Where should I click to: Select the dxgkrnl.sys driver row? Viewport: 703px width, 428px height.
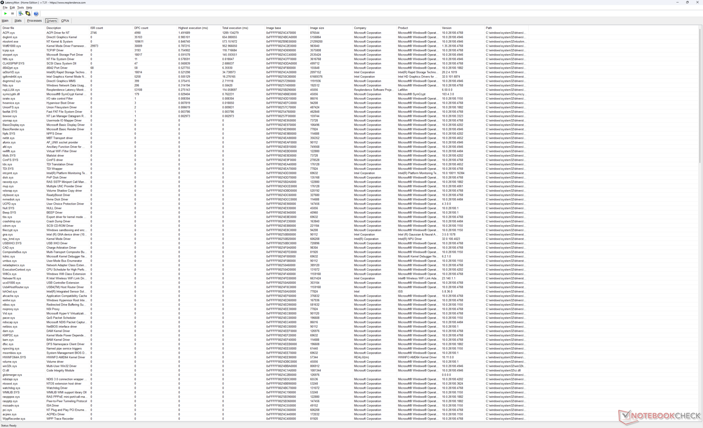pyautogui.click(x=264, y=37)
